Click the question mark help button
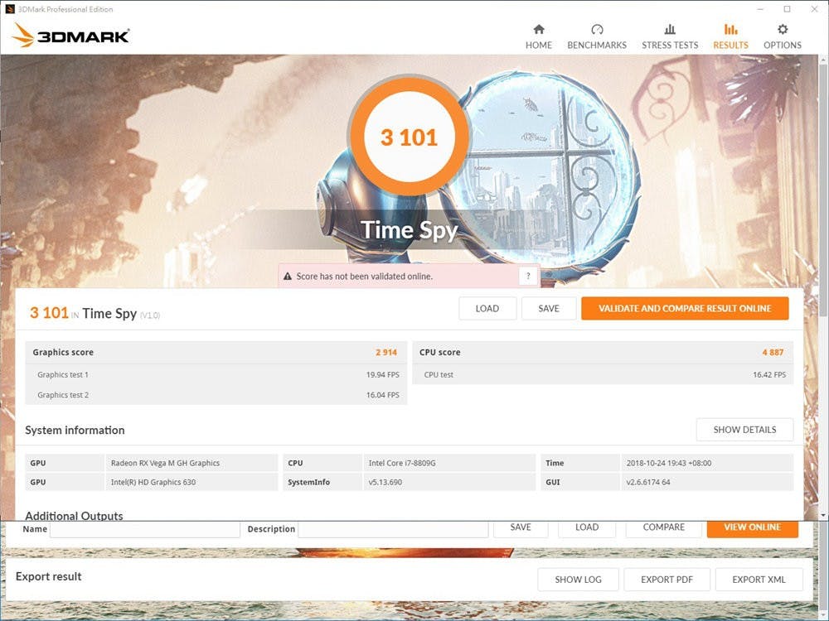This screenshot has height=621, width=829. (527, 276)
